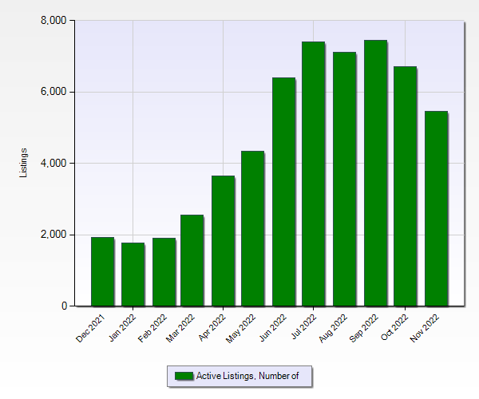479x399 pixels.
Task: Select the Oct 2022 bar
Action: tap(405, 186)
